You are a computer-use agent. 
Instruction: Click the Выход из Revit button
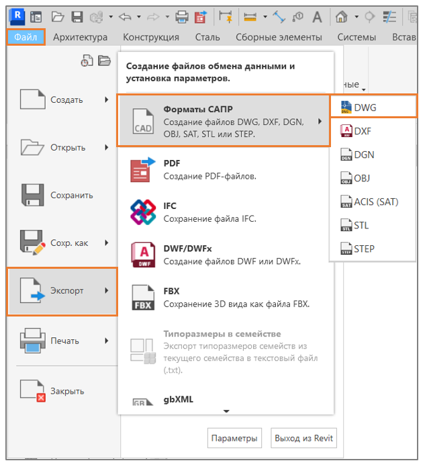coord(303,438)
